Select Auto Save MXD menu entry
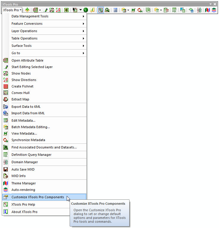 coord(45,170)
